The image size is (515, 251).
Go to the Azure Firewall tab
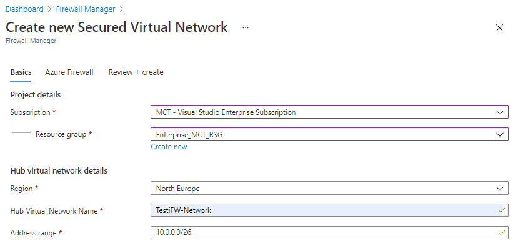(x=69, y=72)
